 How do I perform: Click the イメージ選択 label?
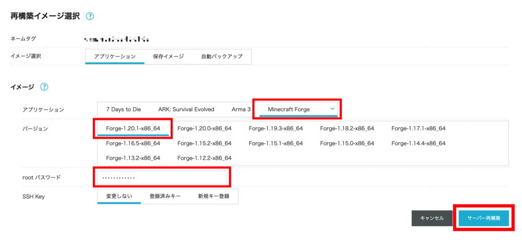tap(26, 56)
